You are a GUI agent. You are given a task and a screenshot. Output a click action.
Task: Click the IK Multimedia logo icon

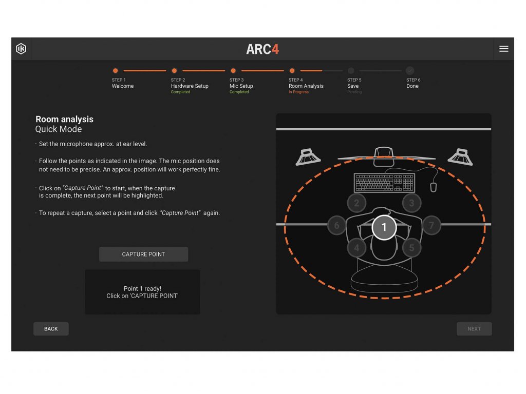(x=21, y=49)
